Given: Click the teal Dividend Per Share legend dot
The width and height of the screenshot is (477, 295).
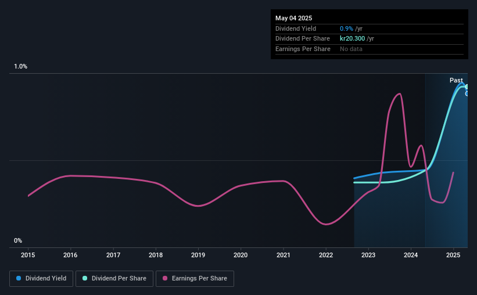Looking at the screenshot, I should click(85, 278).
